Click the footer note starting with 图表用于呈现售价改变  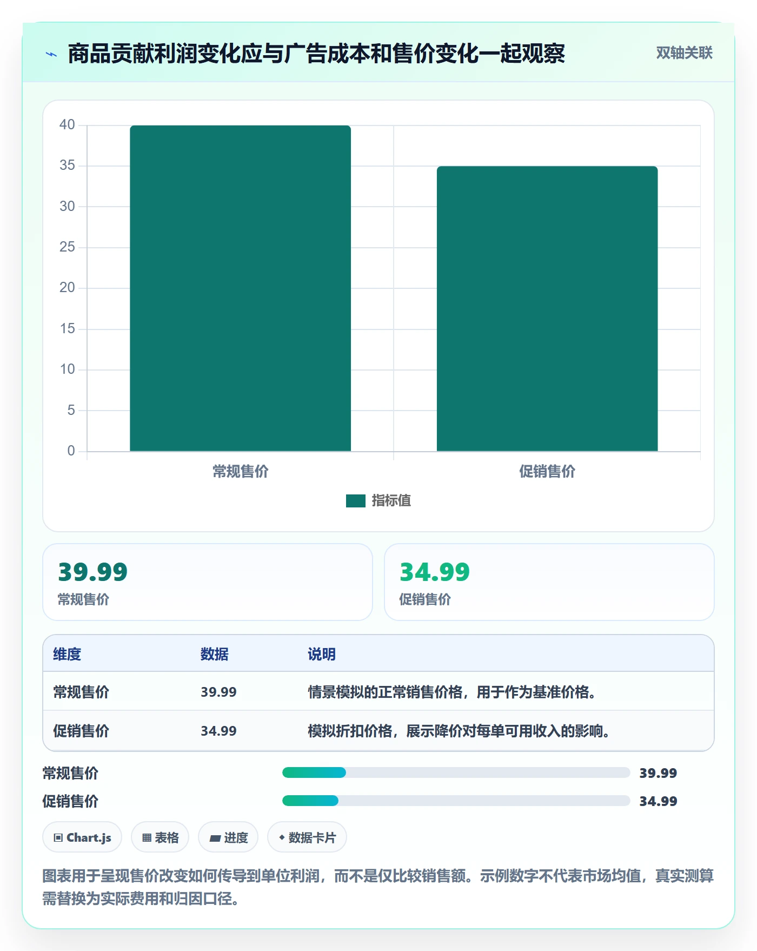pos(378,887)
